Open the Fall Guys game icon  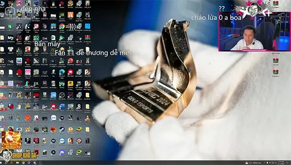(x=19, y=61)
